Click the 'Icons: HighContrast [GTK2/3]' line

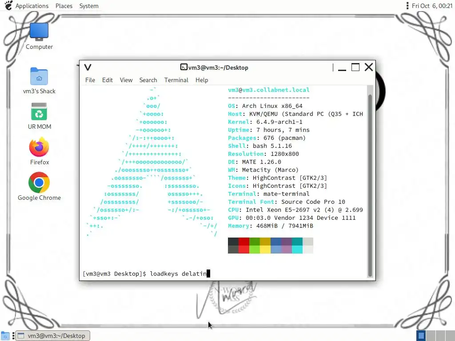tap(277, 186)
